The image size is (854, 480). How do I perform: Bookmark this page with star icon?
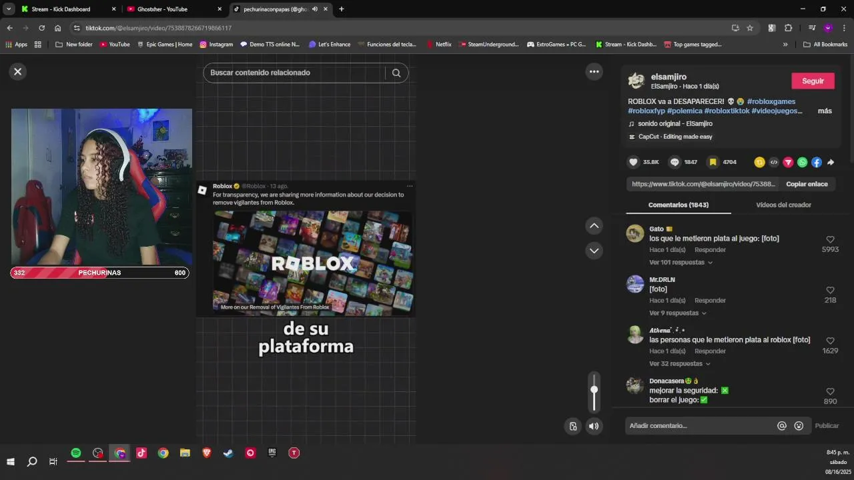750,28
